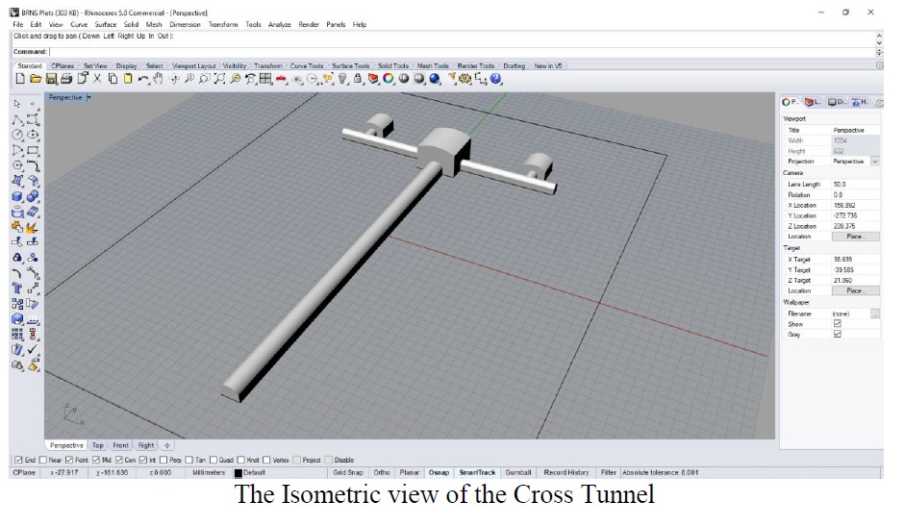Toggle the Knot osnap checkbox
Viewport: 904px width, 527px height.
(x=241, y=460)
